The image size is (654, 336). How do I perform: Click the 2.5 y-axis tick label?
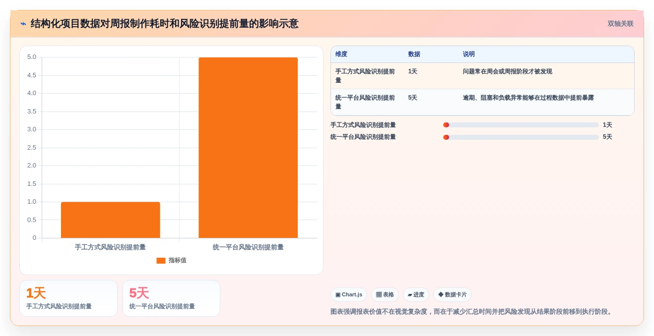pyautogui.click(x=32, y=148)
